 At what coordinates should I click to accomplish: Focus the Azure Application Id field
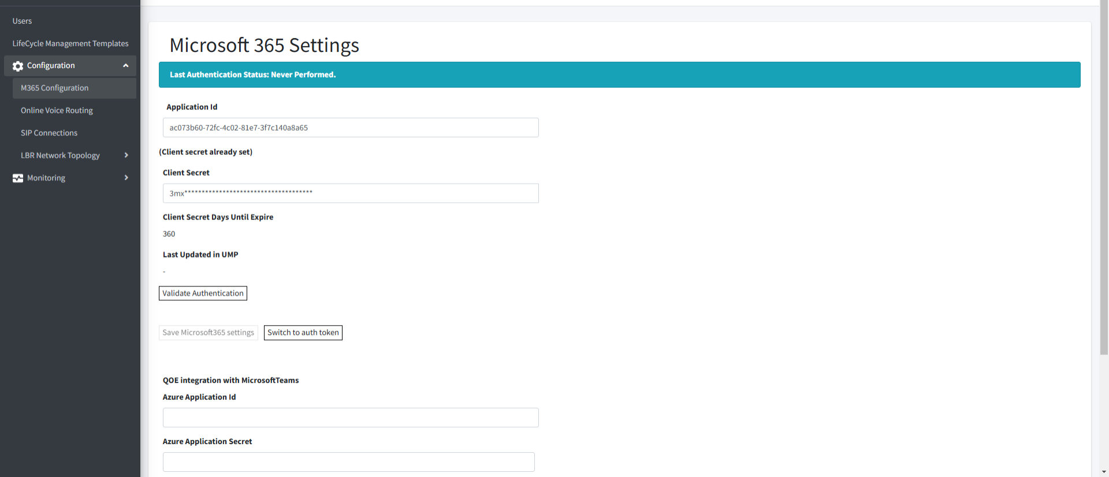tap(351, 418)
